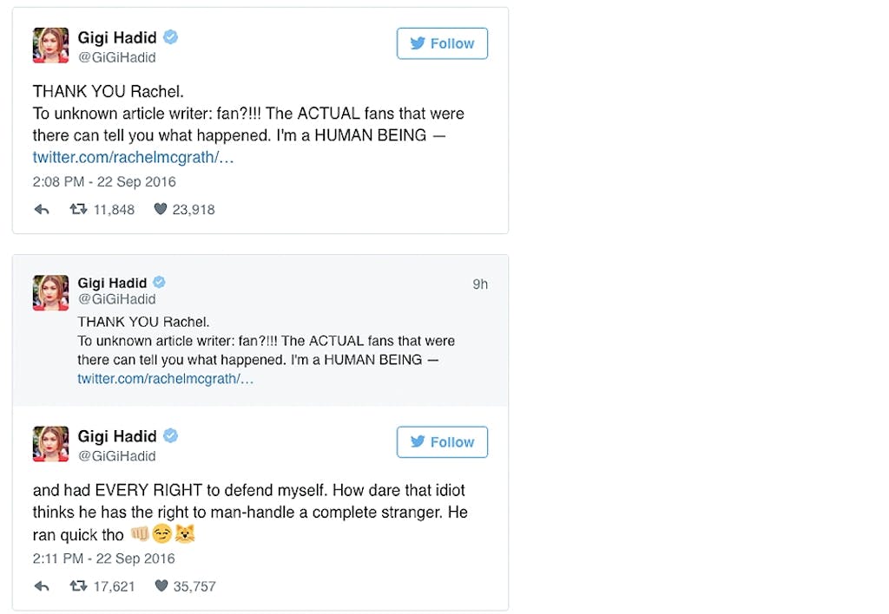
Task: Click the verified badge beside the bottom Follow button
Action: [x=171, y=435]
